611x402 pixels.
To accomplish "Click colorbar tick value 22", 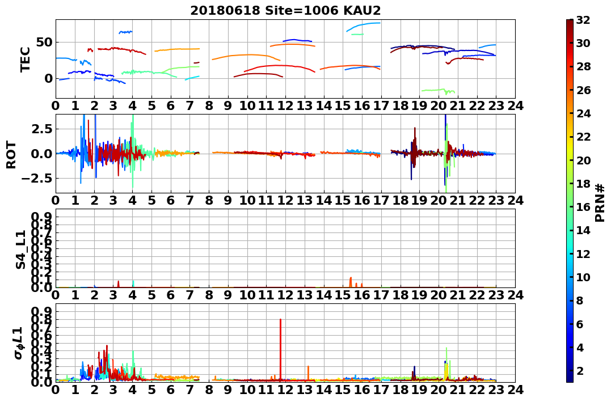I will [x=583, y=137].
